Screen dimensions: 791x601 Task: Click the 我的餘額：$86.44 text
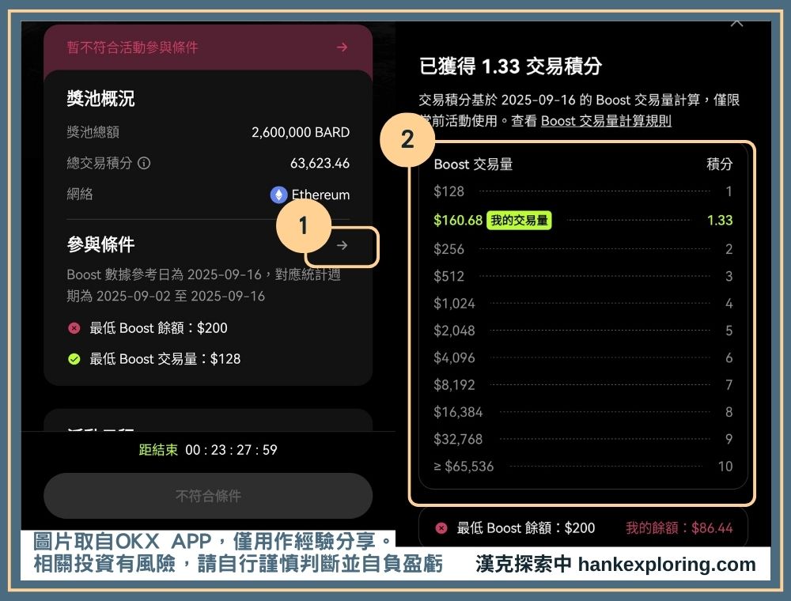click(679, 528)
